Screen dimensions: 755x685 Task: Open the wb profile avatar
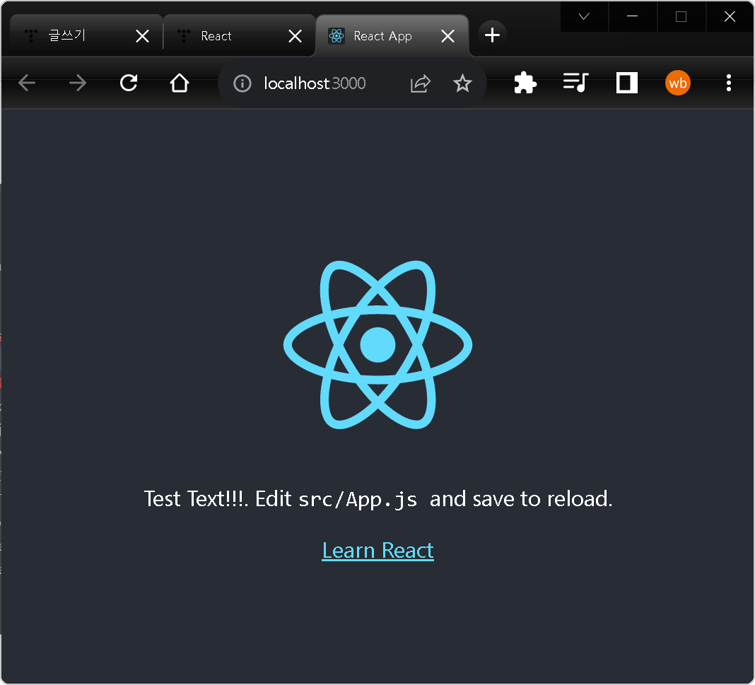pos(678,83)
